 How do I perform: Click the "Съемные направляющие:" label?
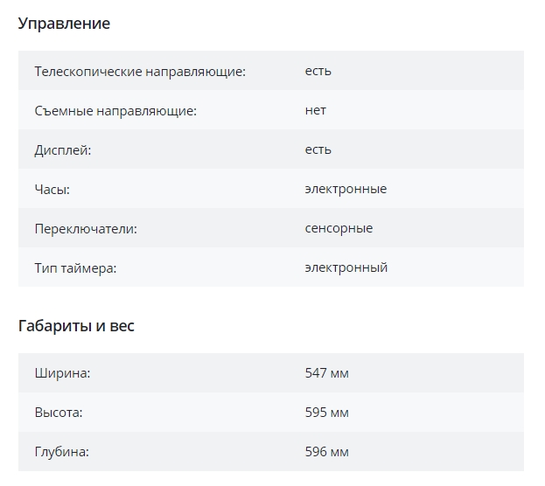click(x=115, y=111)
